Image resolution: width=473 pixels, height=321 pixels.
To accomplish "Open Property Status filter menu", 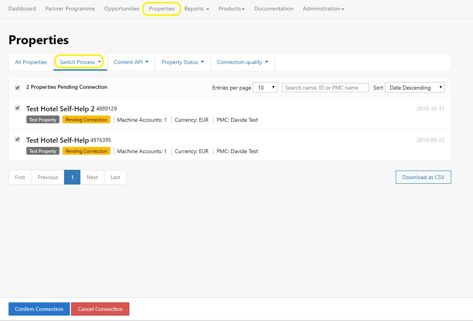I will pyautogui.click(x=183, y=62).
